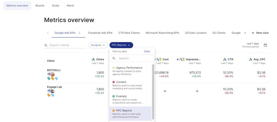Click BOTICELLI's orange tag label icon
Viewport: 277px width, 122px height.
point(53,79)
